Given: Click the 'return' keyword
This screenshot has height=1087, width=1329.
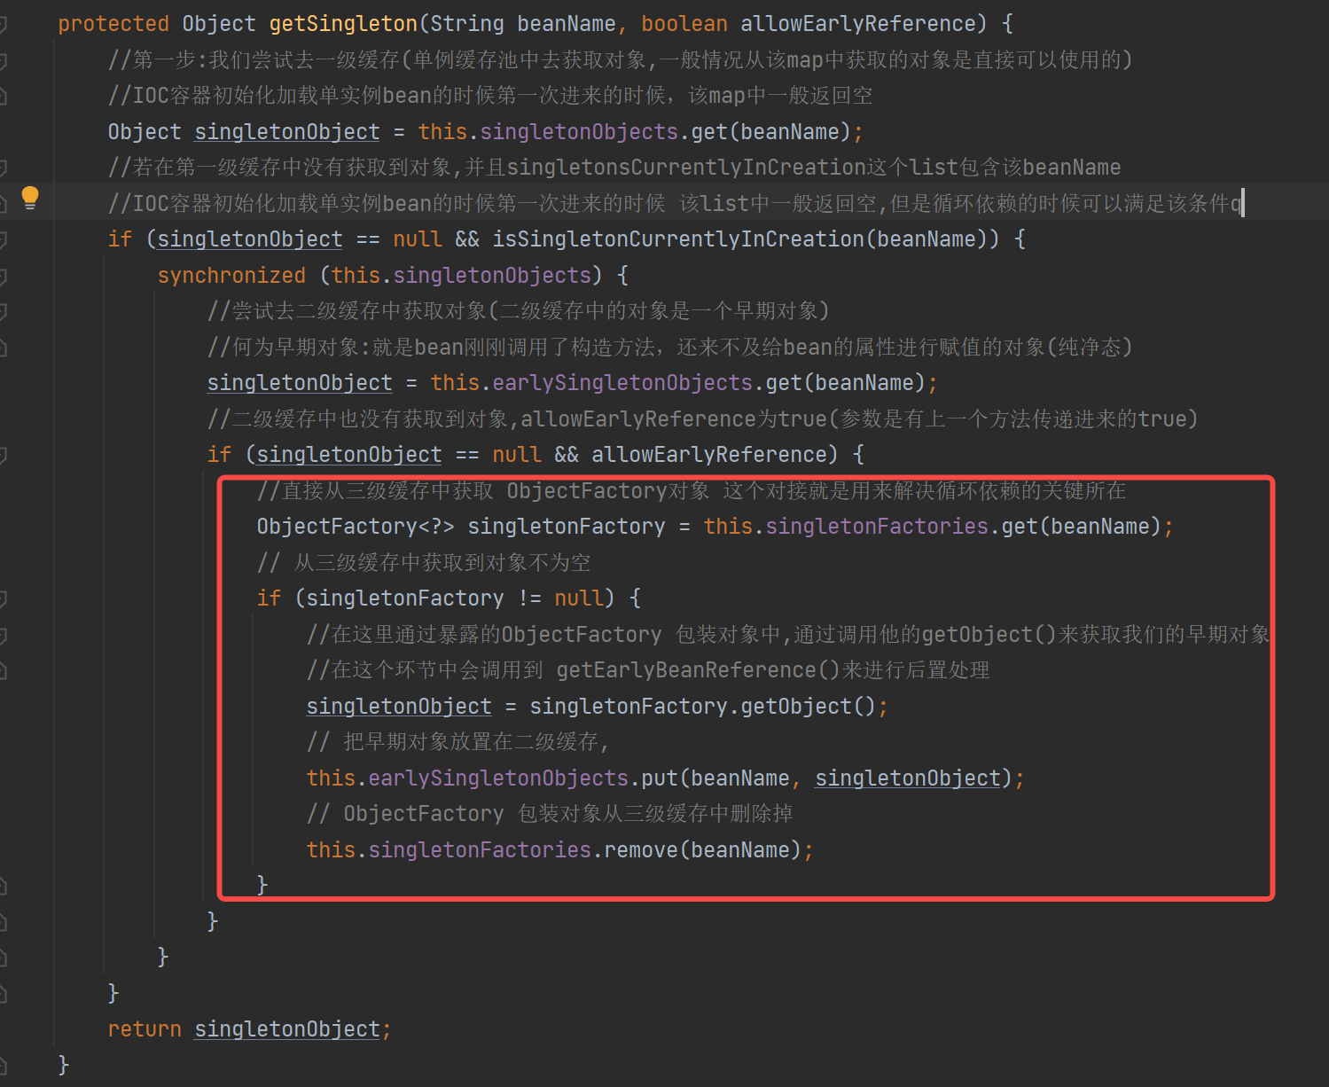Looking at the screenshot, I should (x=145, y=1029).
